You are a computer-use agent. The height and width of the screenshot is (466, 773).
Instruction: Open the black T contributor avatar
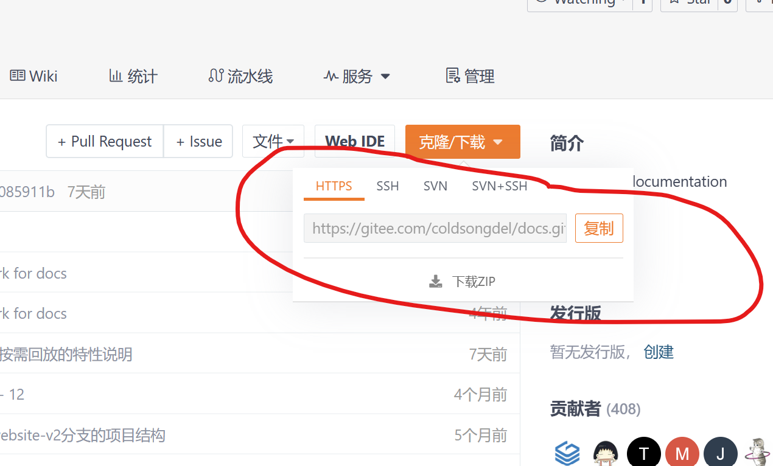pyautogui.click(x=643, y=453)
